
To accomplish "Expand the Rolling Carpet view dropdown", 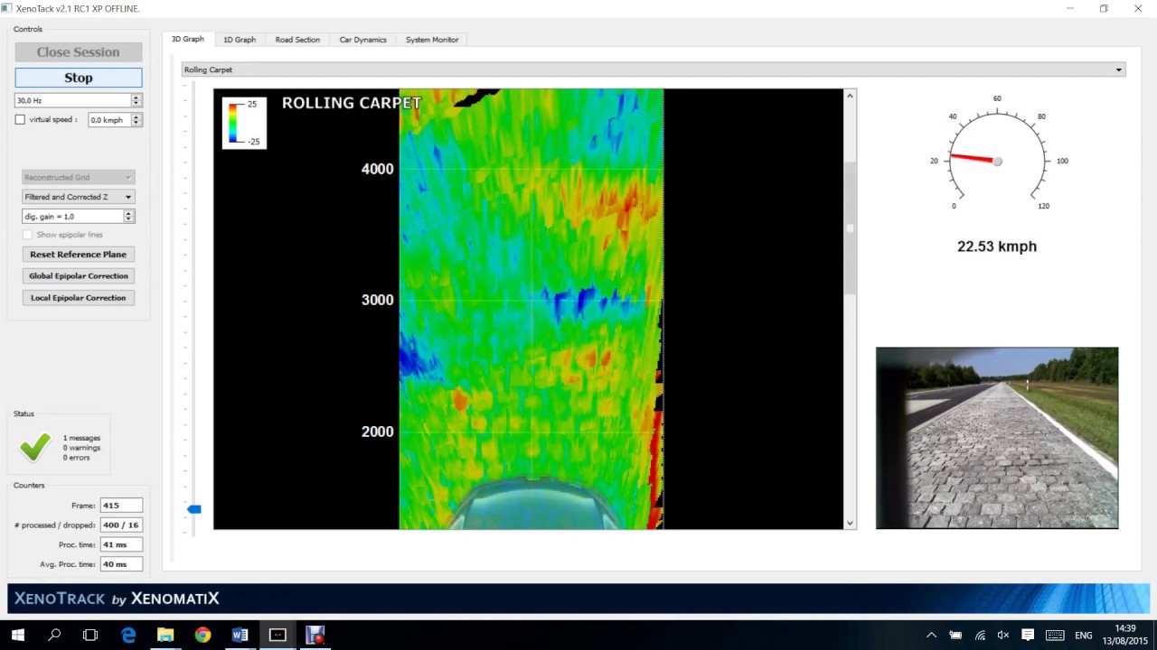I will click(654, 70).
